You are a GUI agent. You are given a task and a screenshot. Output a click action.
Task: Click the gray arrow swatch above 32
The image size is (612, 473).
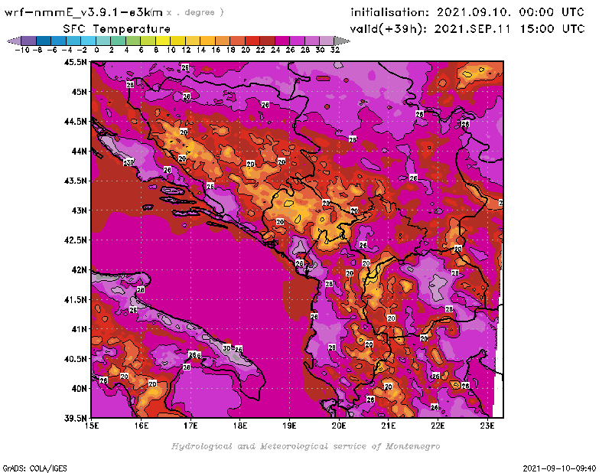(x=342, y=41)
